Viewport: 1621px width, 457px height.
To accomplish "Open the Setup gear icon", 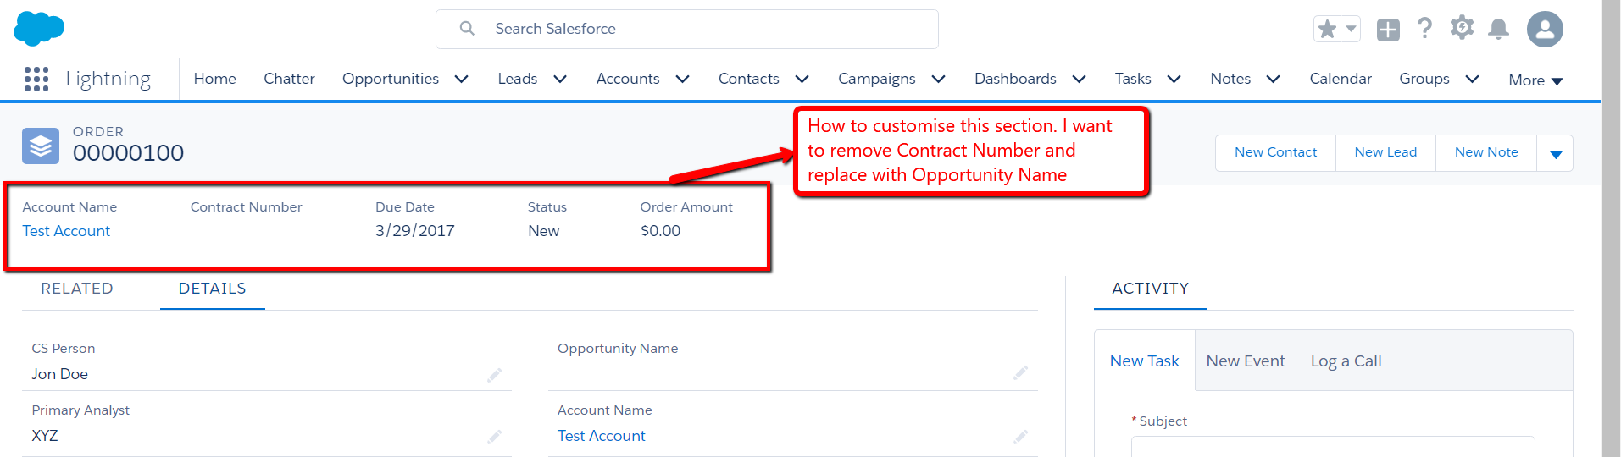I will pyautogui.click(x=1462, y=28).
